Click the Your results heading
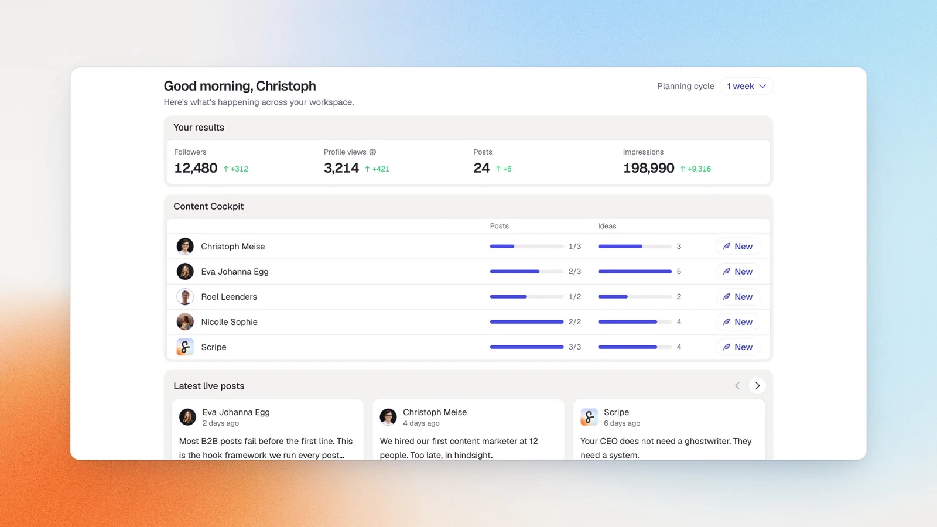Viewport: 937px width, 527px height. [x=199, y=128]
